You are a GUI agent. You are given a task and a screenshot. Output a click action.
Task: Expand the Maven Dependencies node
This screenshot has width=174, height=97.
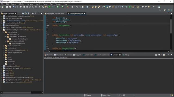click(x=4, y=53)
